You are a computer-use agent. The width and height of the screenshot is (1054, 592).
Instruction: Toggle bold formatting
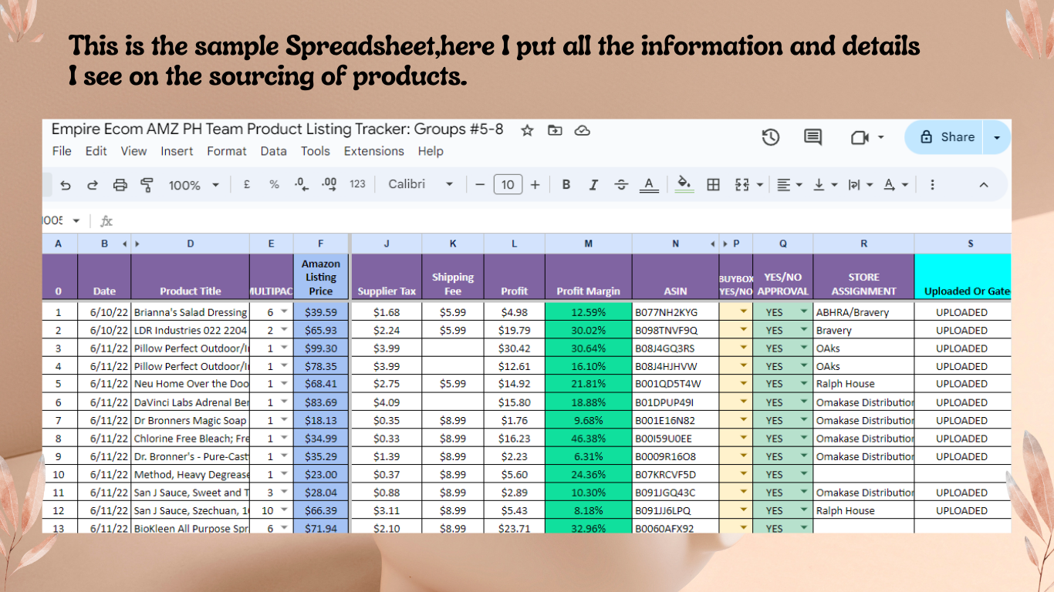566,185
